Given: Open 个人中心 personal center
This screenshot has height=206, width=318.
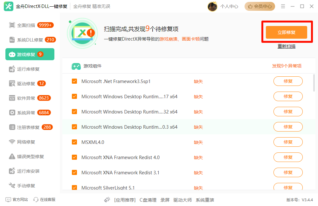Looking at the screenshot, I should [229, 6].
